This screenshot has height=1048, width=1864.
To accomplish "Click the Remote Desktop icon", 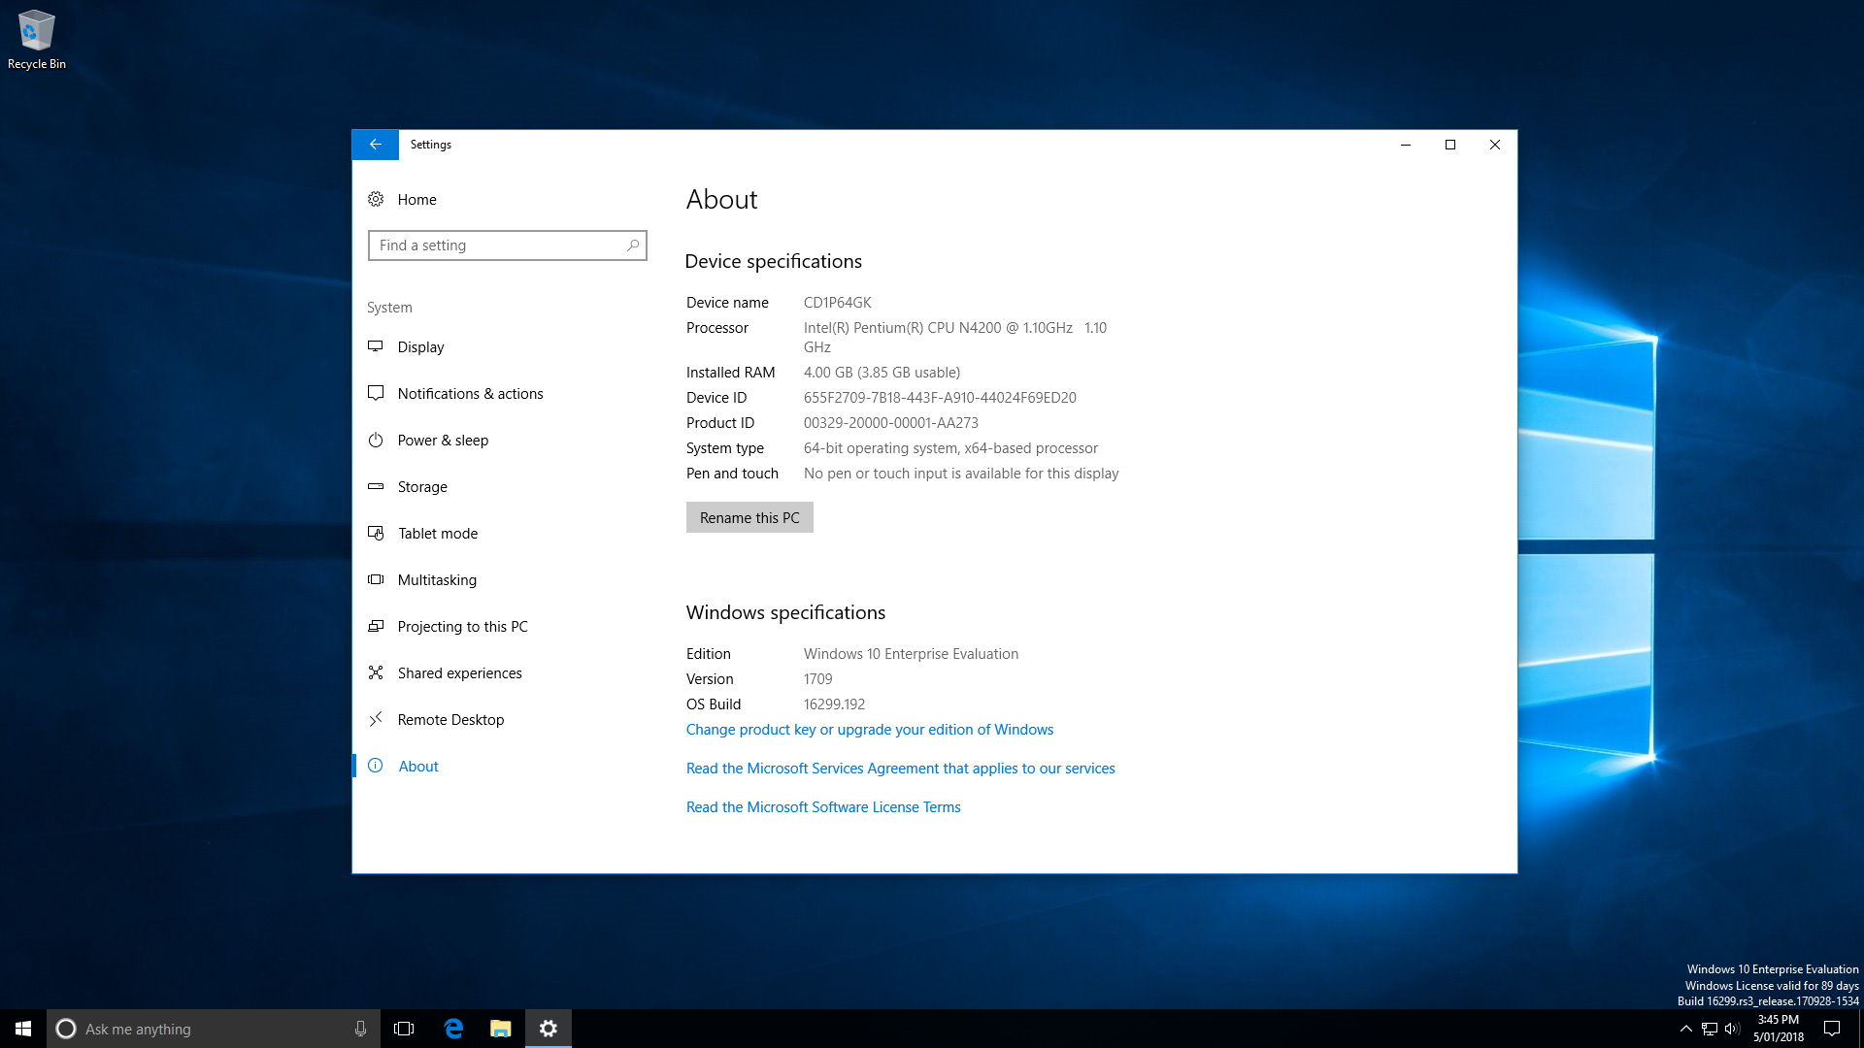I will [x=376, y=719].
